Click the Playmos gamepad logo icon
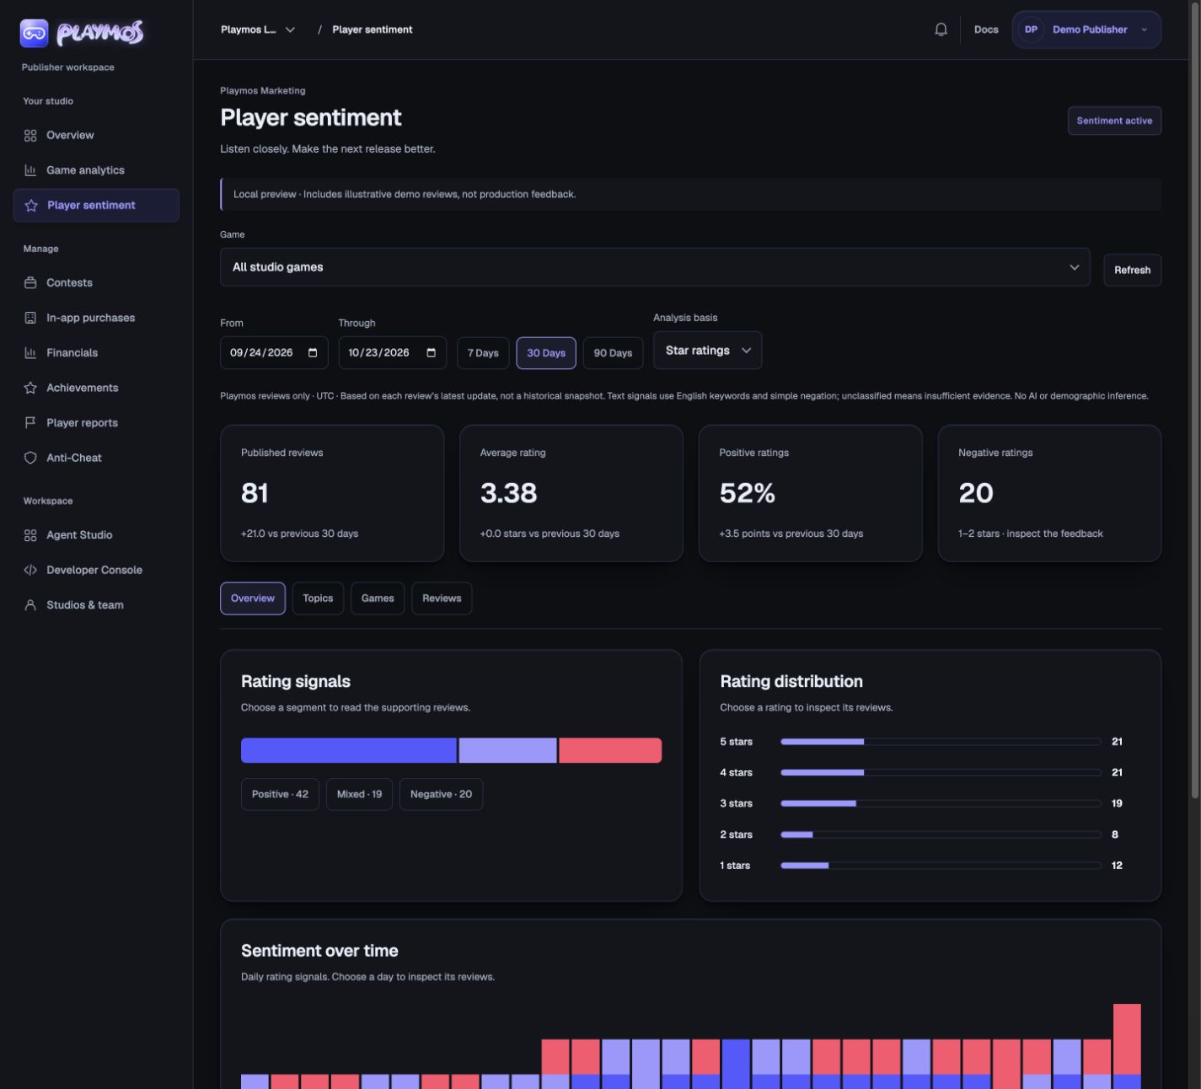This screenshot has height=1089, width=1201. pyautogui.click(x=35, y=33)
